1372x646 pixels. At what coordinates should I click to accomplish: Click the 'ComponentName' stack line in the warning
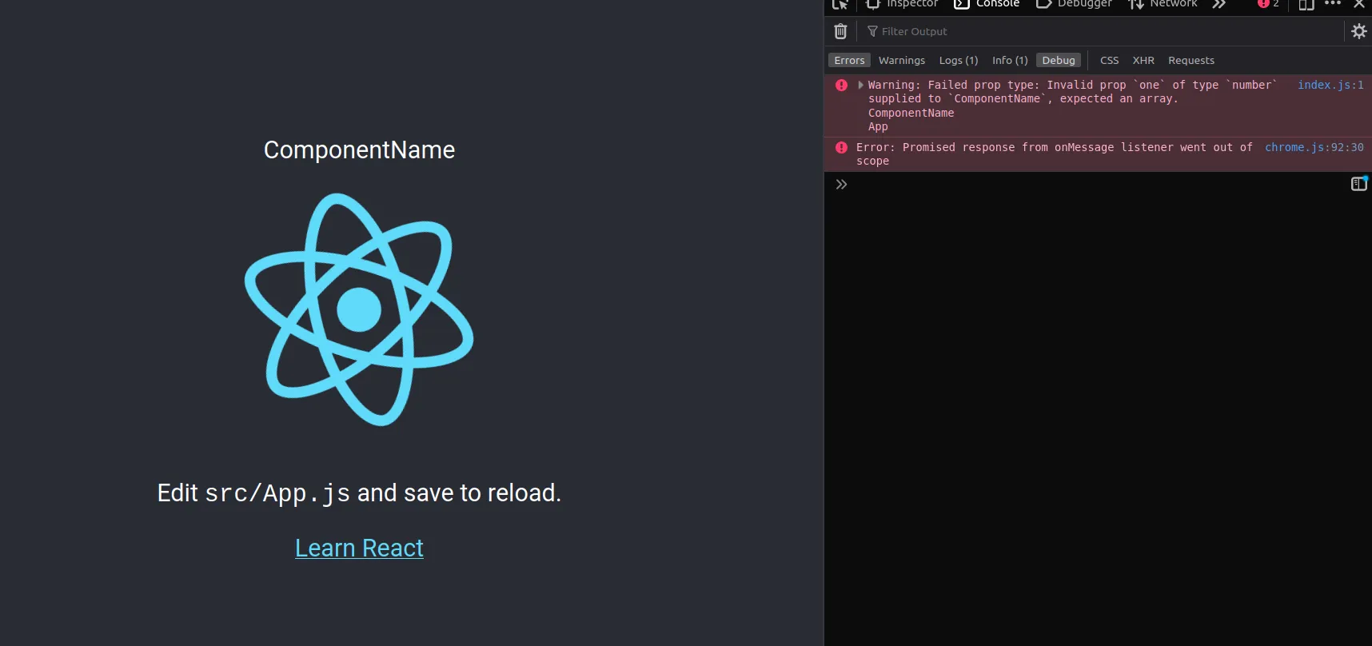coord(911,113)
